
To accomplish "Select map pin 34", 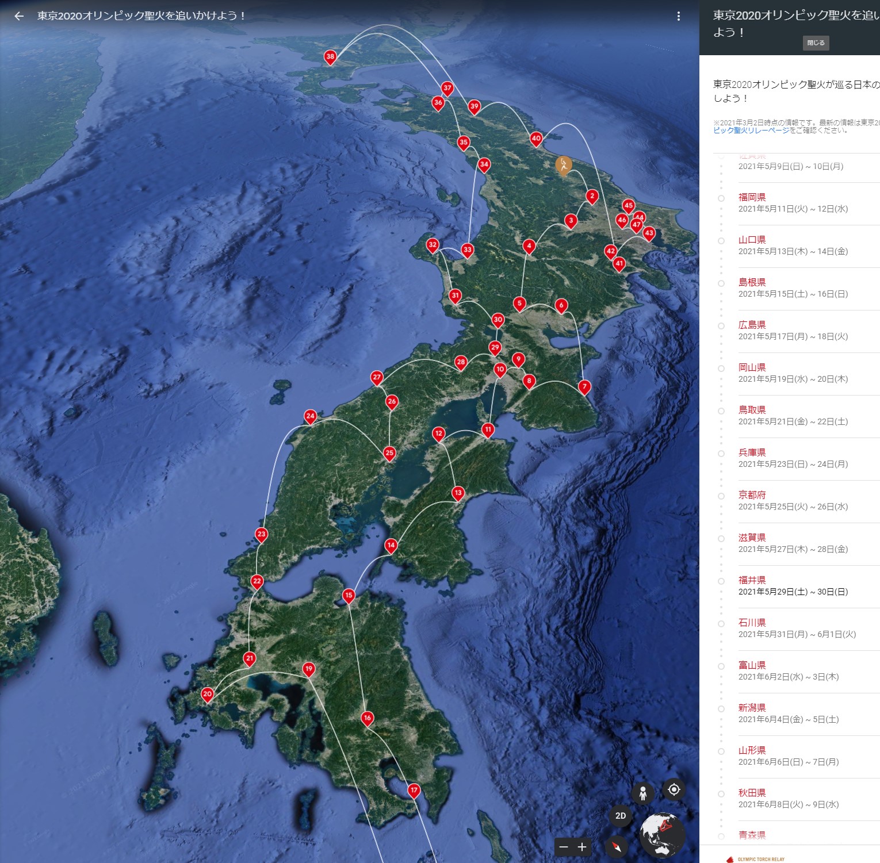I will coord(484,165).
